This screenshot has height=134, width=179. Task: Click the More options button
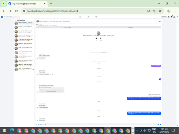coord(130,27)
